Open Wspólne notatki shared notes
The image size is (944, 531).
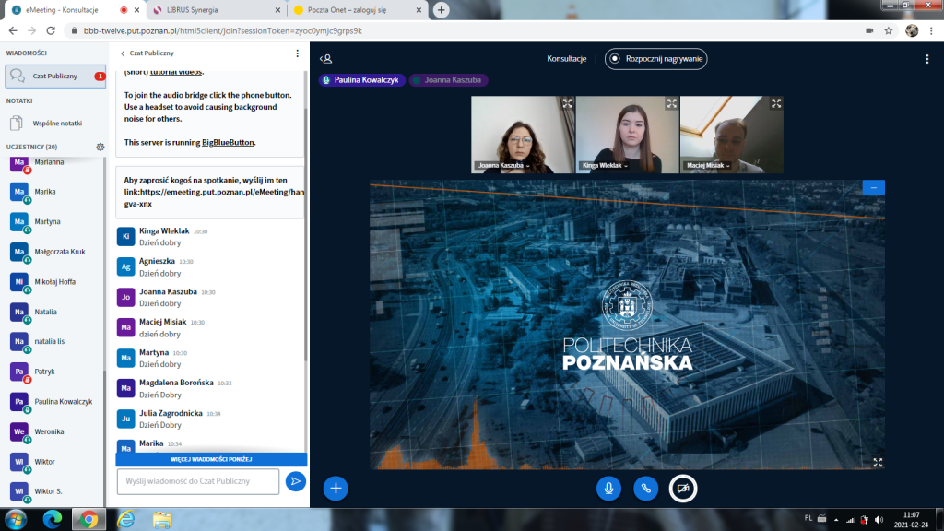(55, 123)
